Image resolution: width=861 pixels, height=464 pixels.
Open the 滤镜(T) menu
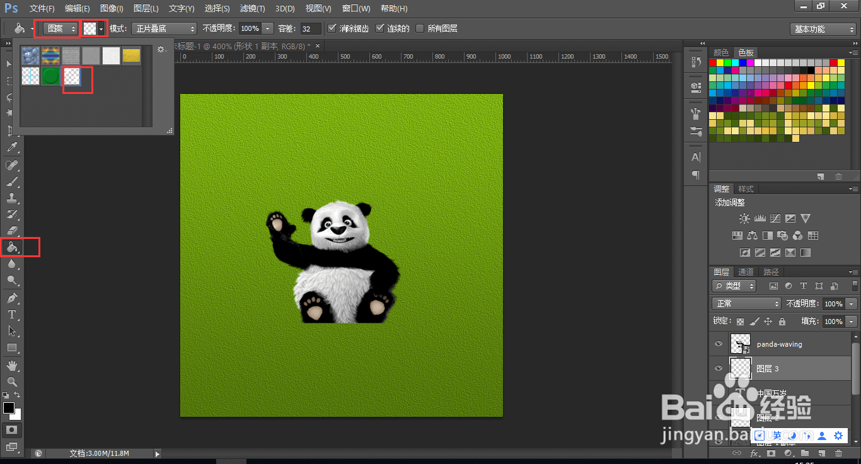(x=253, y=9)
